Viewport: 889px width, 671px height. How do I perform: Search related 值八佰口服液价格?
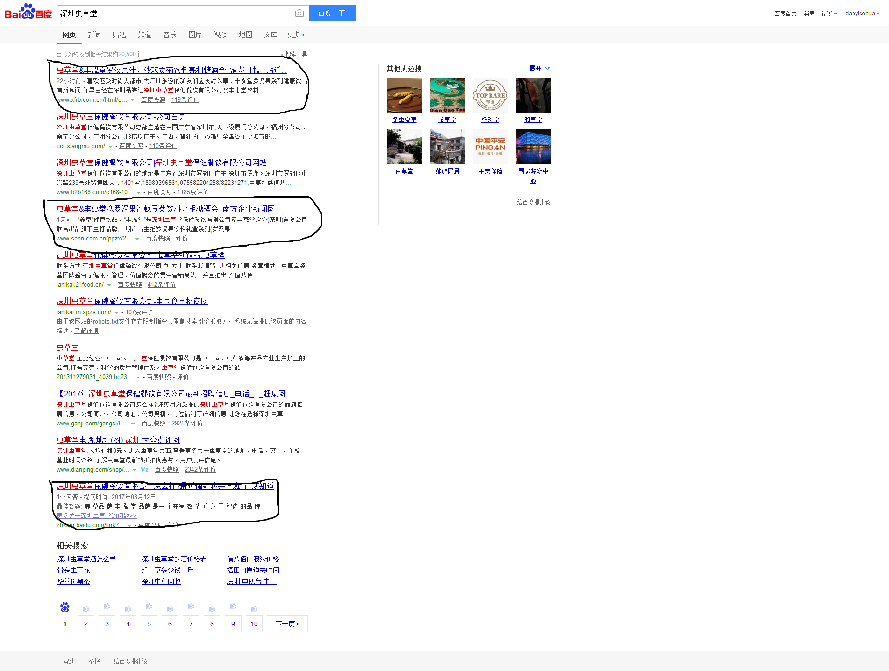coord(253,559)
